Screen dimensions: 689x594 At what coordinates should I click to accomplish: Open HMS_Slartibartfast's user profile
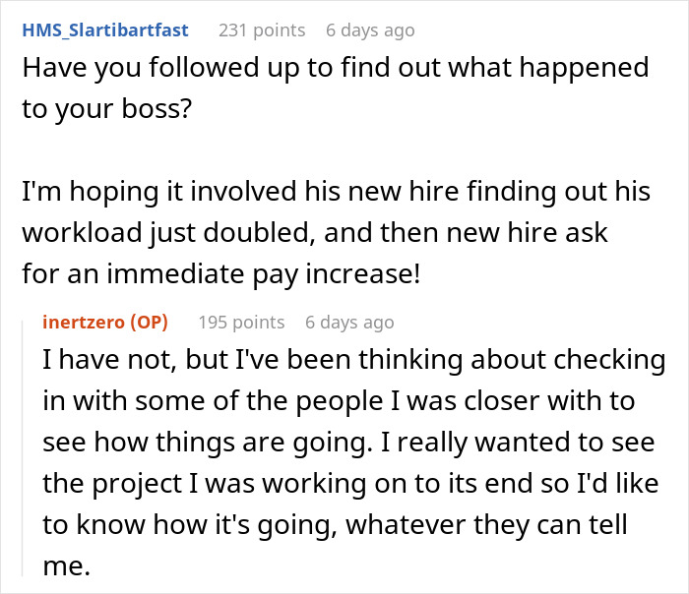pos(105,30)
